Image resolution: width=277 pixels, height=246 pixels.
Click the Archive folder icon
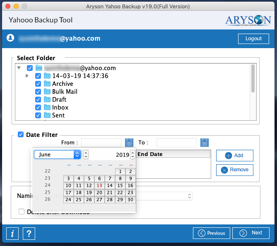click(x=47, y=83)
